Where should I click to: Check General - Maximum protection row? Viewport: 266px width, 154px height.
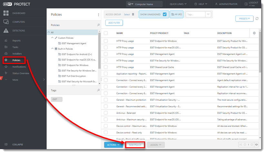(106, 100)
